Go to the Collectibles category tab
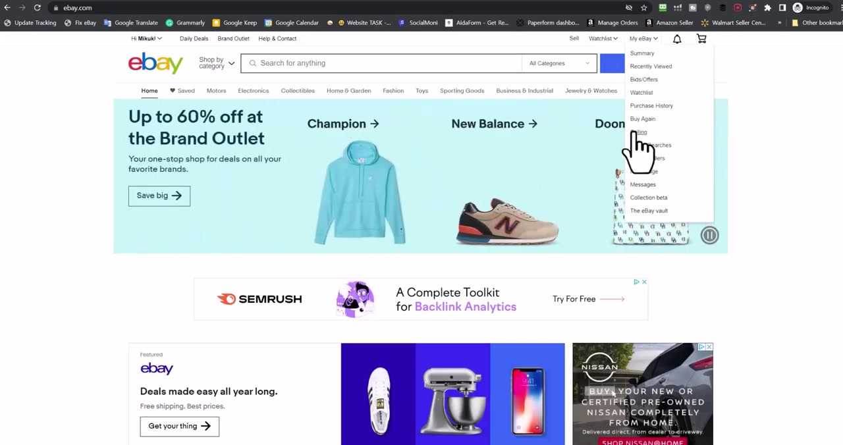843x445 pixels. click(298, 91)
